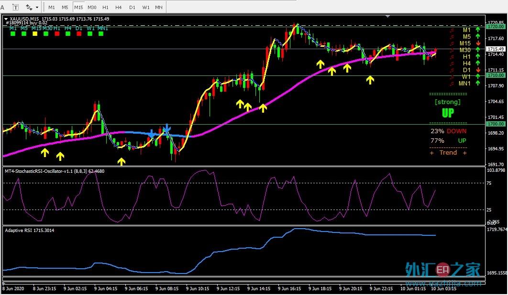Click red square under D1 trend label

79,33
